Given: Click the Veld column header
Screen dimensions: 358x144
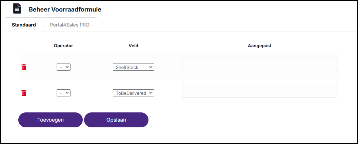Looking at the screenshot, I should [x=134, y=46].
